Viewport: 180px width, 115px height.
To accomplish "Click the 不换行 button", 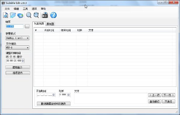I will pos(169,101).
